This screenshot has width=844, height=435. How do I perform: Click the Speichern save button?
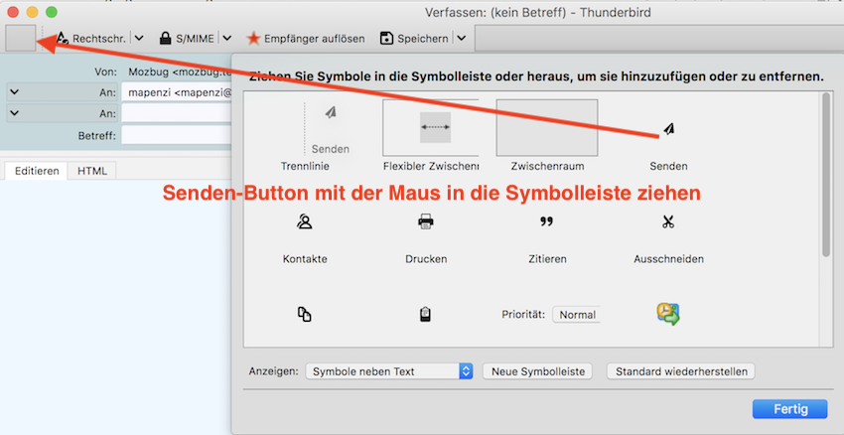pos(414,38)
